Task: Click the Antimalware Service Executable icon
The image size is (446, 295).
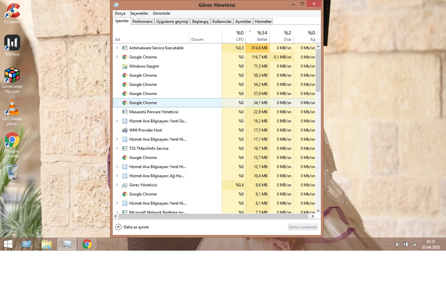Action: coord(124,48)
